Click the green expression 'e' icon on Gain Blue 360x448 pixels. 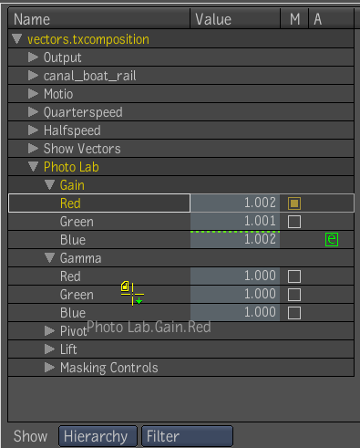coord(332,239)
